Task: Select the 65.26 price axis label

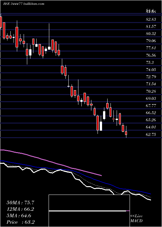Action: click(151, 120)
